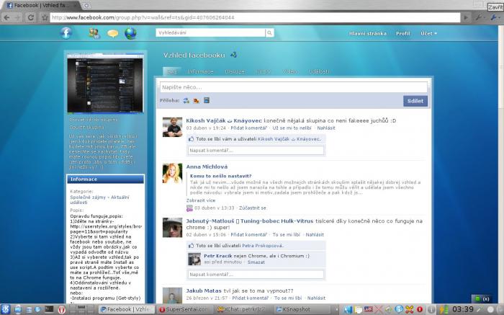This screenshot has height=315, width=504.
Task: Open Jakub Matas profile link
Action: coord(204,290)
